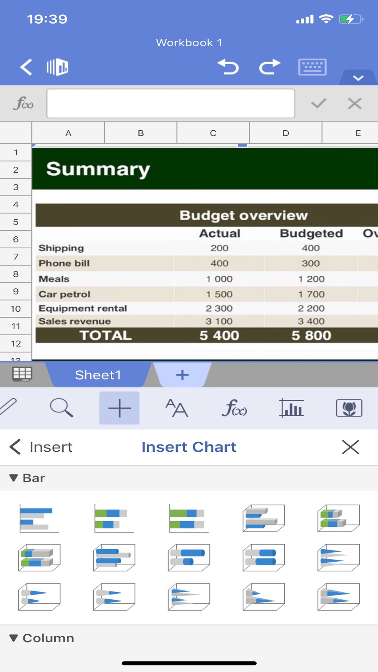Select the TOTAL row label
Screen dimensions: 378x672
coord(105,335)
